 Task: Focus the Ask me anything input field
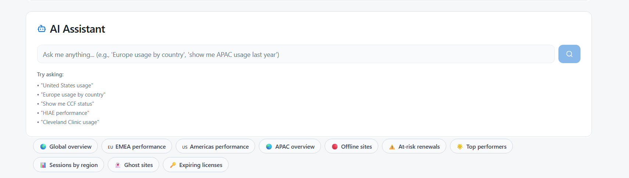pyautogui.click(x=296, y=54)
